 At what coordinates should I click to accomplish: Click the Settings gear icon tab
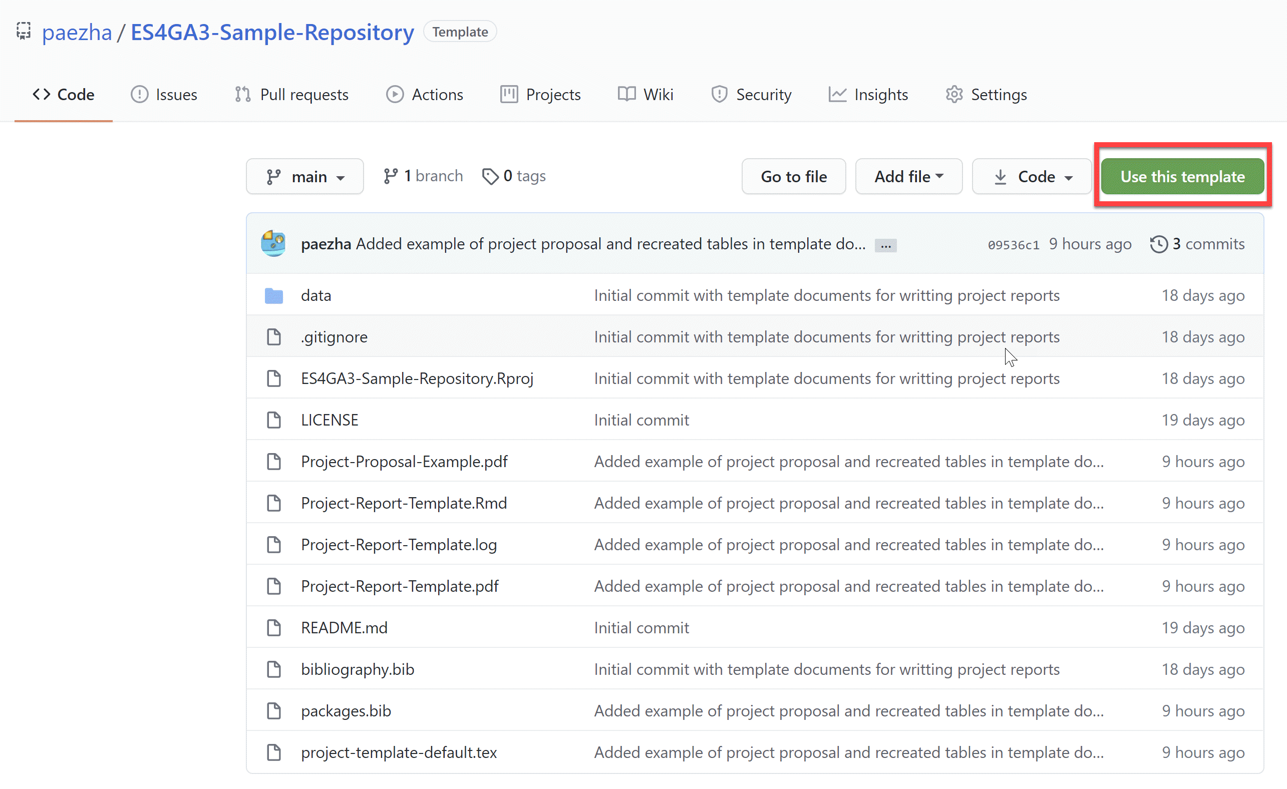click(954, 95)
